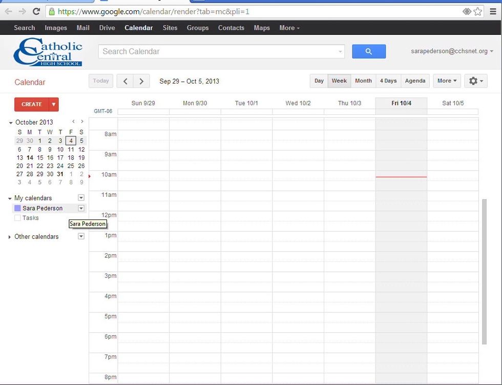Click the calendar search magnifying glass icon
Screen dimensions: 502x385
point(369,51)
